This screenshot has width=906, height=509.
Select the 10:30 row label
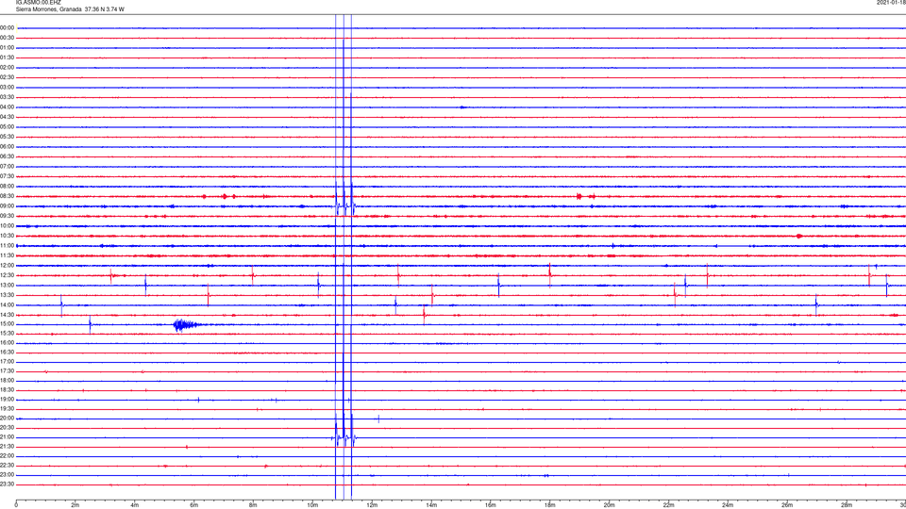[8, 236]
